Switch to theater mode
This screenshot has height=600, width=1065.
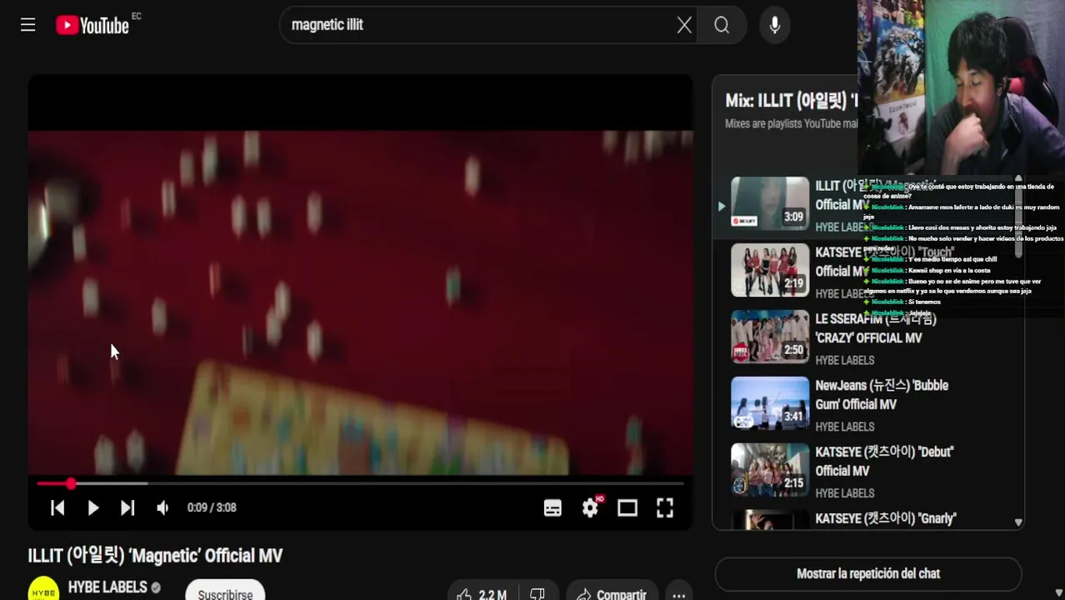[627, 507]
